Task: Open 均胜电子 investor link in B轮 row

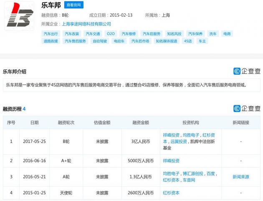Action: click(x=191, y=135)
